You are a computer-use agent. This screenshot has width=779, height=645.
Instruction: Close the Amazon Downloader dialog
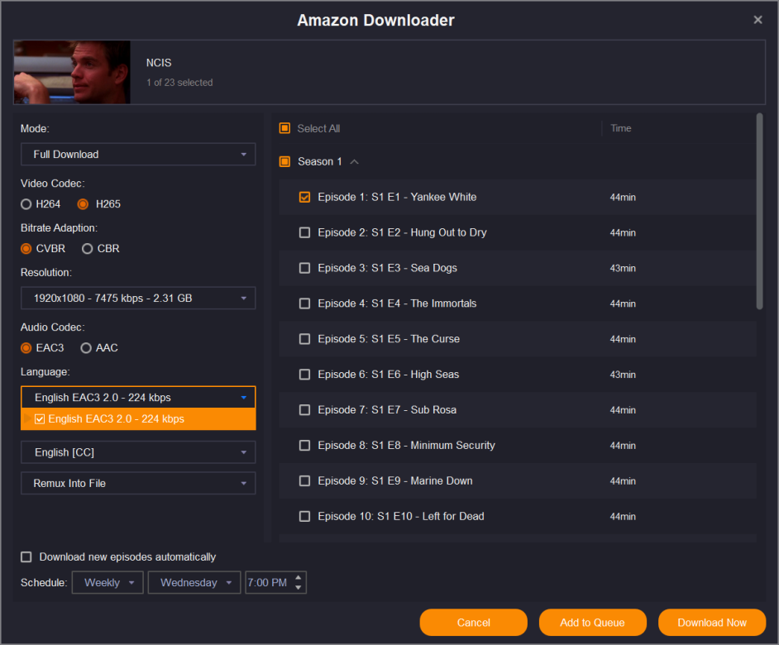[757, 20]
